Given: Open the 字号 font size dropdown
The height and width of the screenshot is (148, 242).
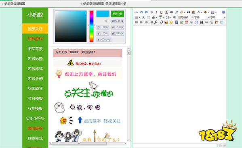Looking at the screenshot, I should (x=217, y=17).
